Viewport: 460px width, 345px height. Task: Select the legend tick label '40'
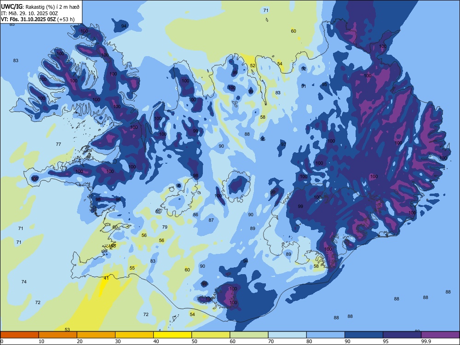coord(156,341)
